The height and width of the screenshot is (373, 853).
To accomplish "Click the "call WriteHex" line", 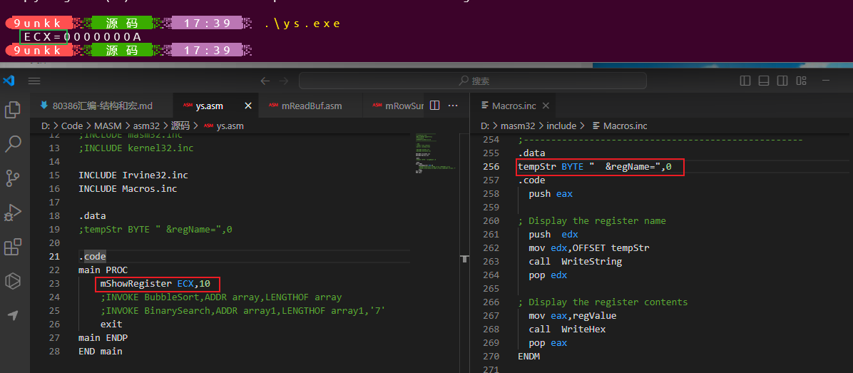I will tap(567, 329).
